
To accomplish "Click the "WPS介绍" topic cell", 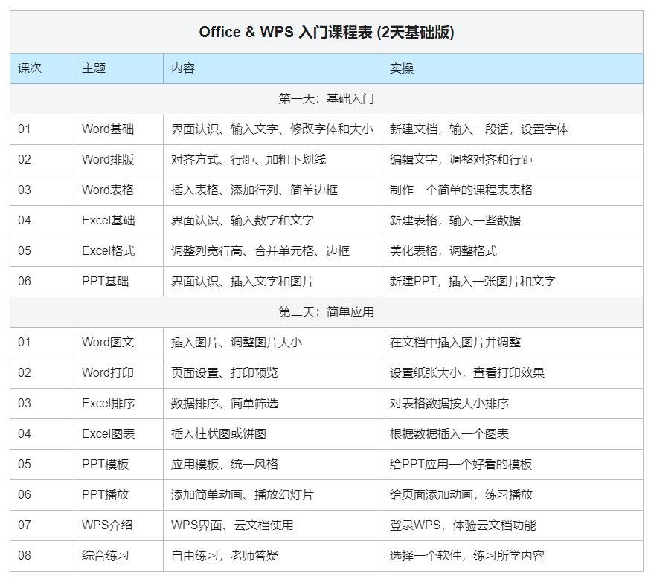I will pos(119,525).
